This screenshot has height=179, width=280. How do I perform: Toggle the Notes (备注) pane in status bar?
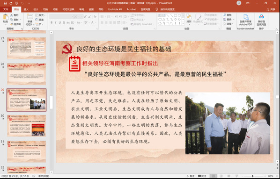coord(191,176)
